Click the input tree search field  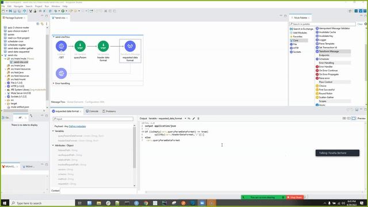pyautogui.click(x=93, y=119)
